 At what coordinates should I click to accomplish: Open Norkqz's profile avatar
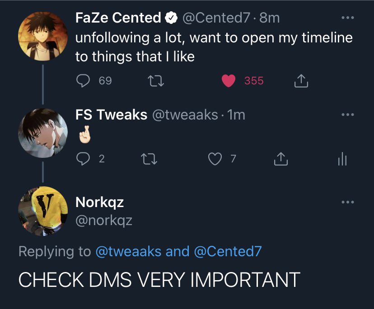[x=43, y=211]
